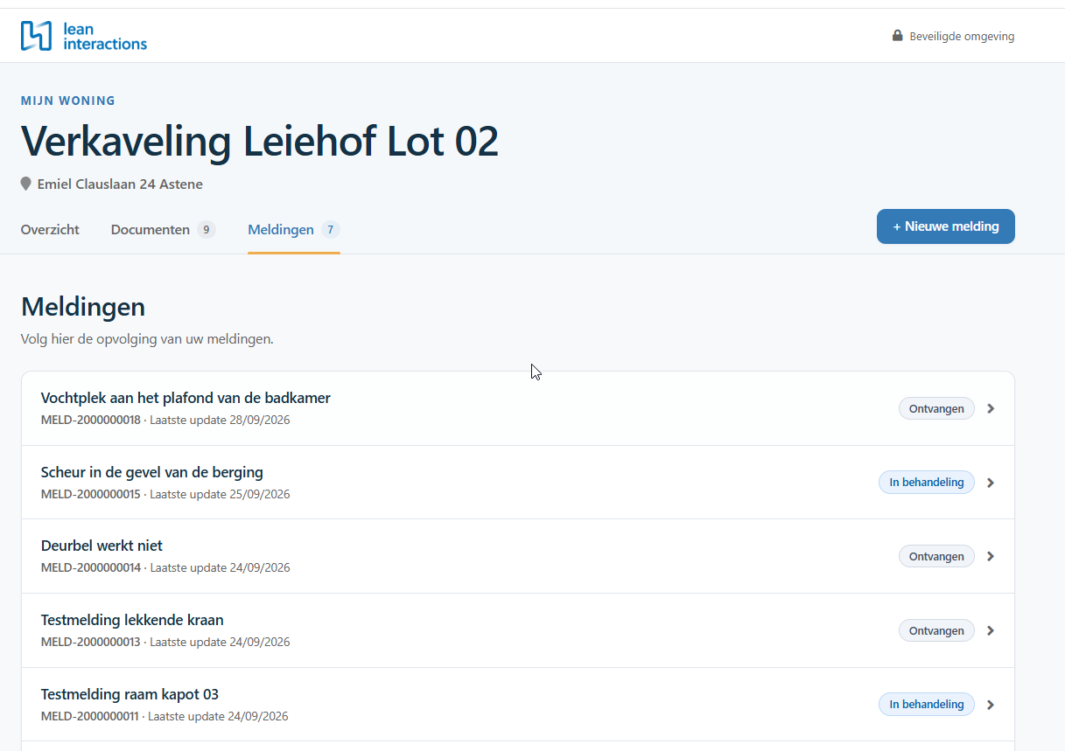Click the In behandeling badge on raam kapot 03
Viewport: 1065px width, 751px height.
point(927,705)
